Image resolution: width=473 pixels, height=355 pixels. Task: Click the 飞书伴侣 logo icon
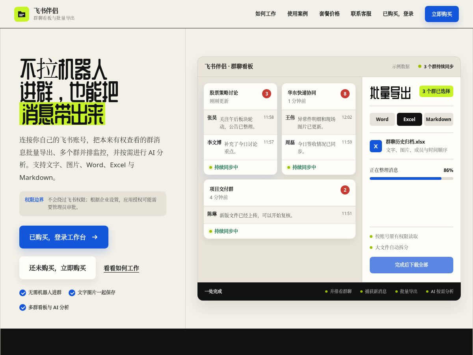(22, 14)
